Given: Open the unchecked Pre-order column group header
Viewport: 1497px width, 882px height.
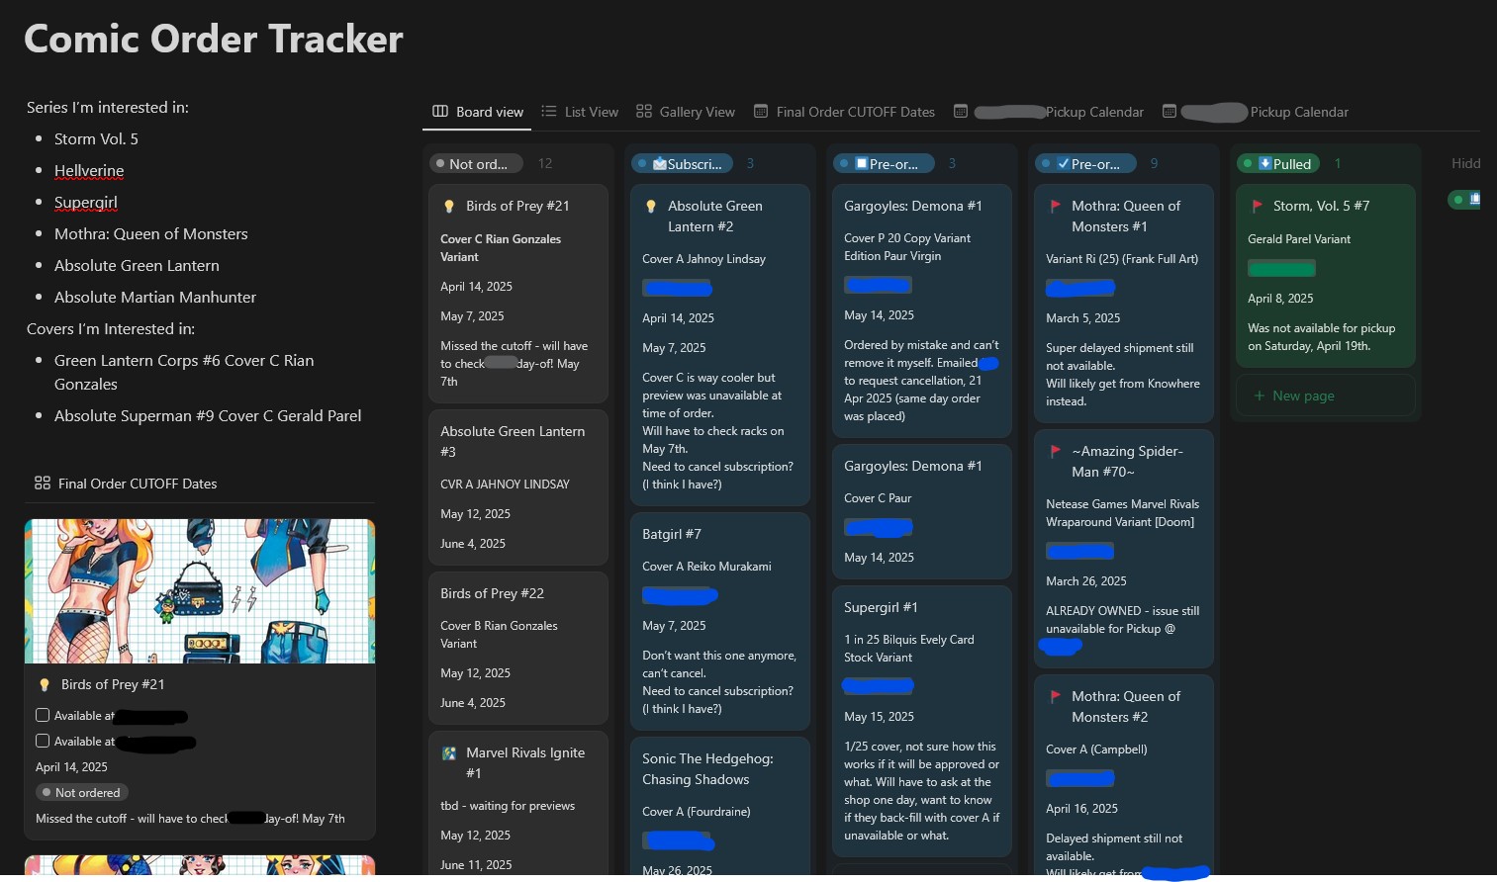Looking at the screenshot, I should pos(885,163).
